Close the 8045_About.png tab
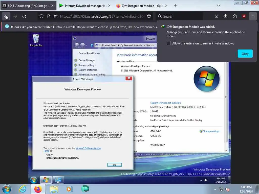 click(52, 6)
